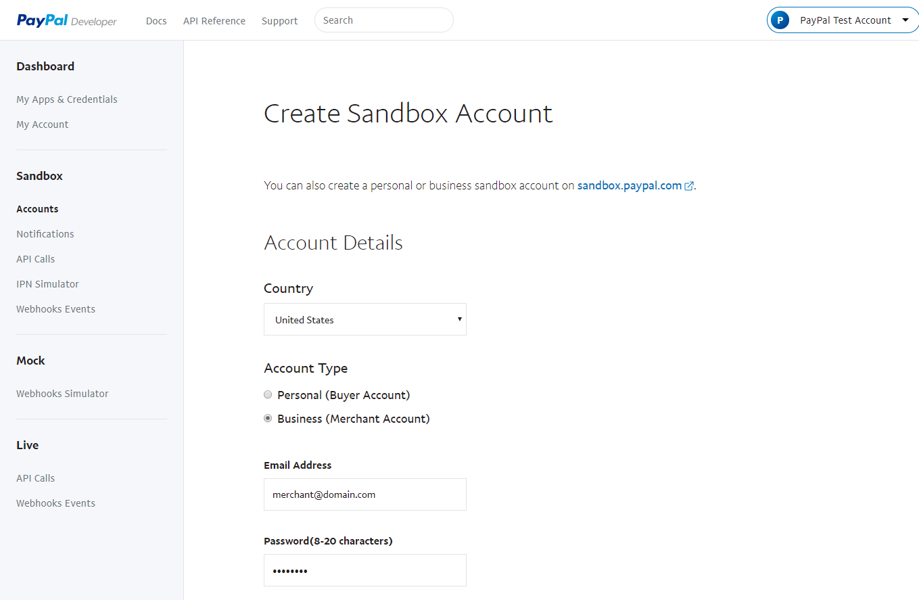Click the Live section heading
Screen dimensions: 919x600
point(28,445)
